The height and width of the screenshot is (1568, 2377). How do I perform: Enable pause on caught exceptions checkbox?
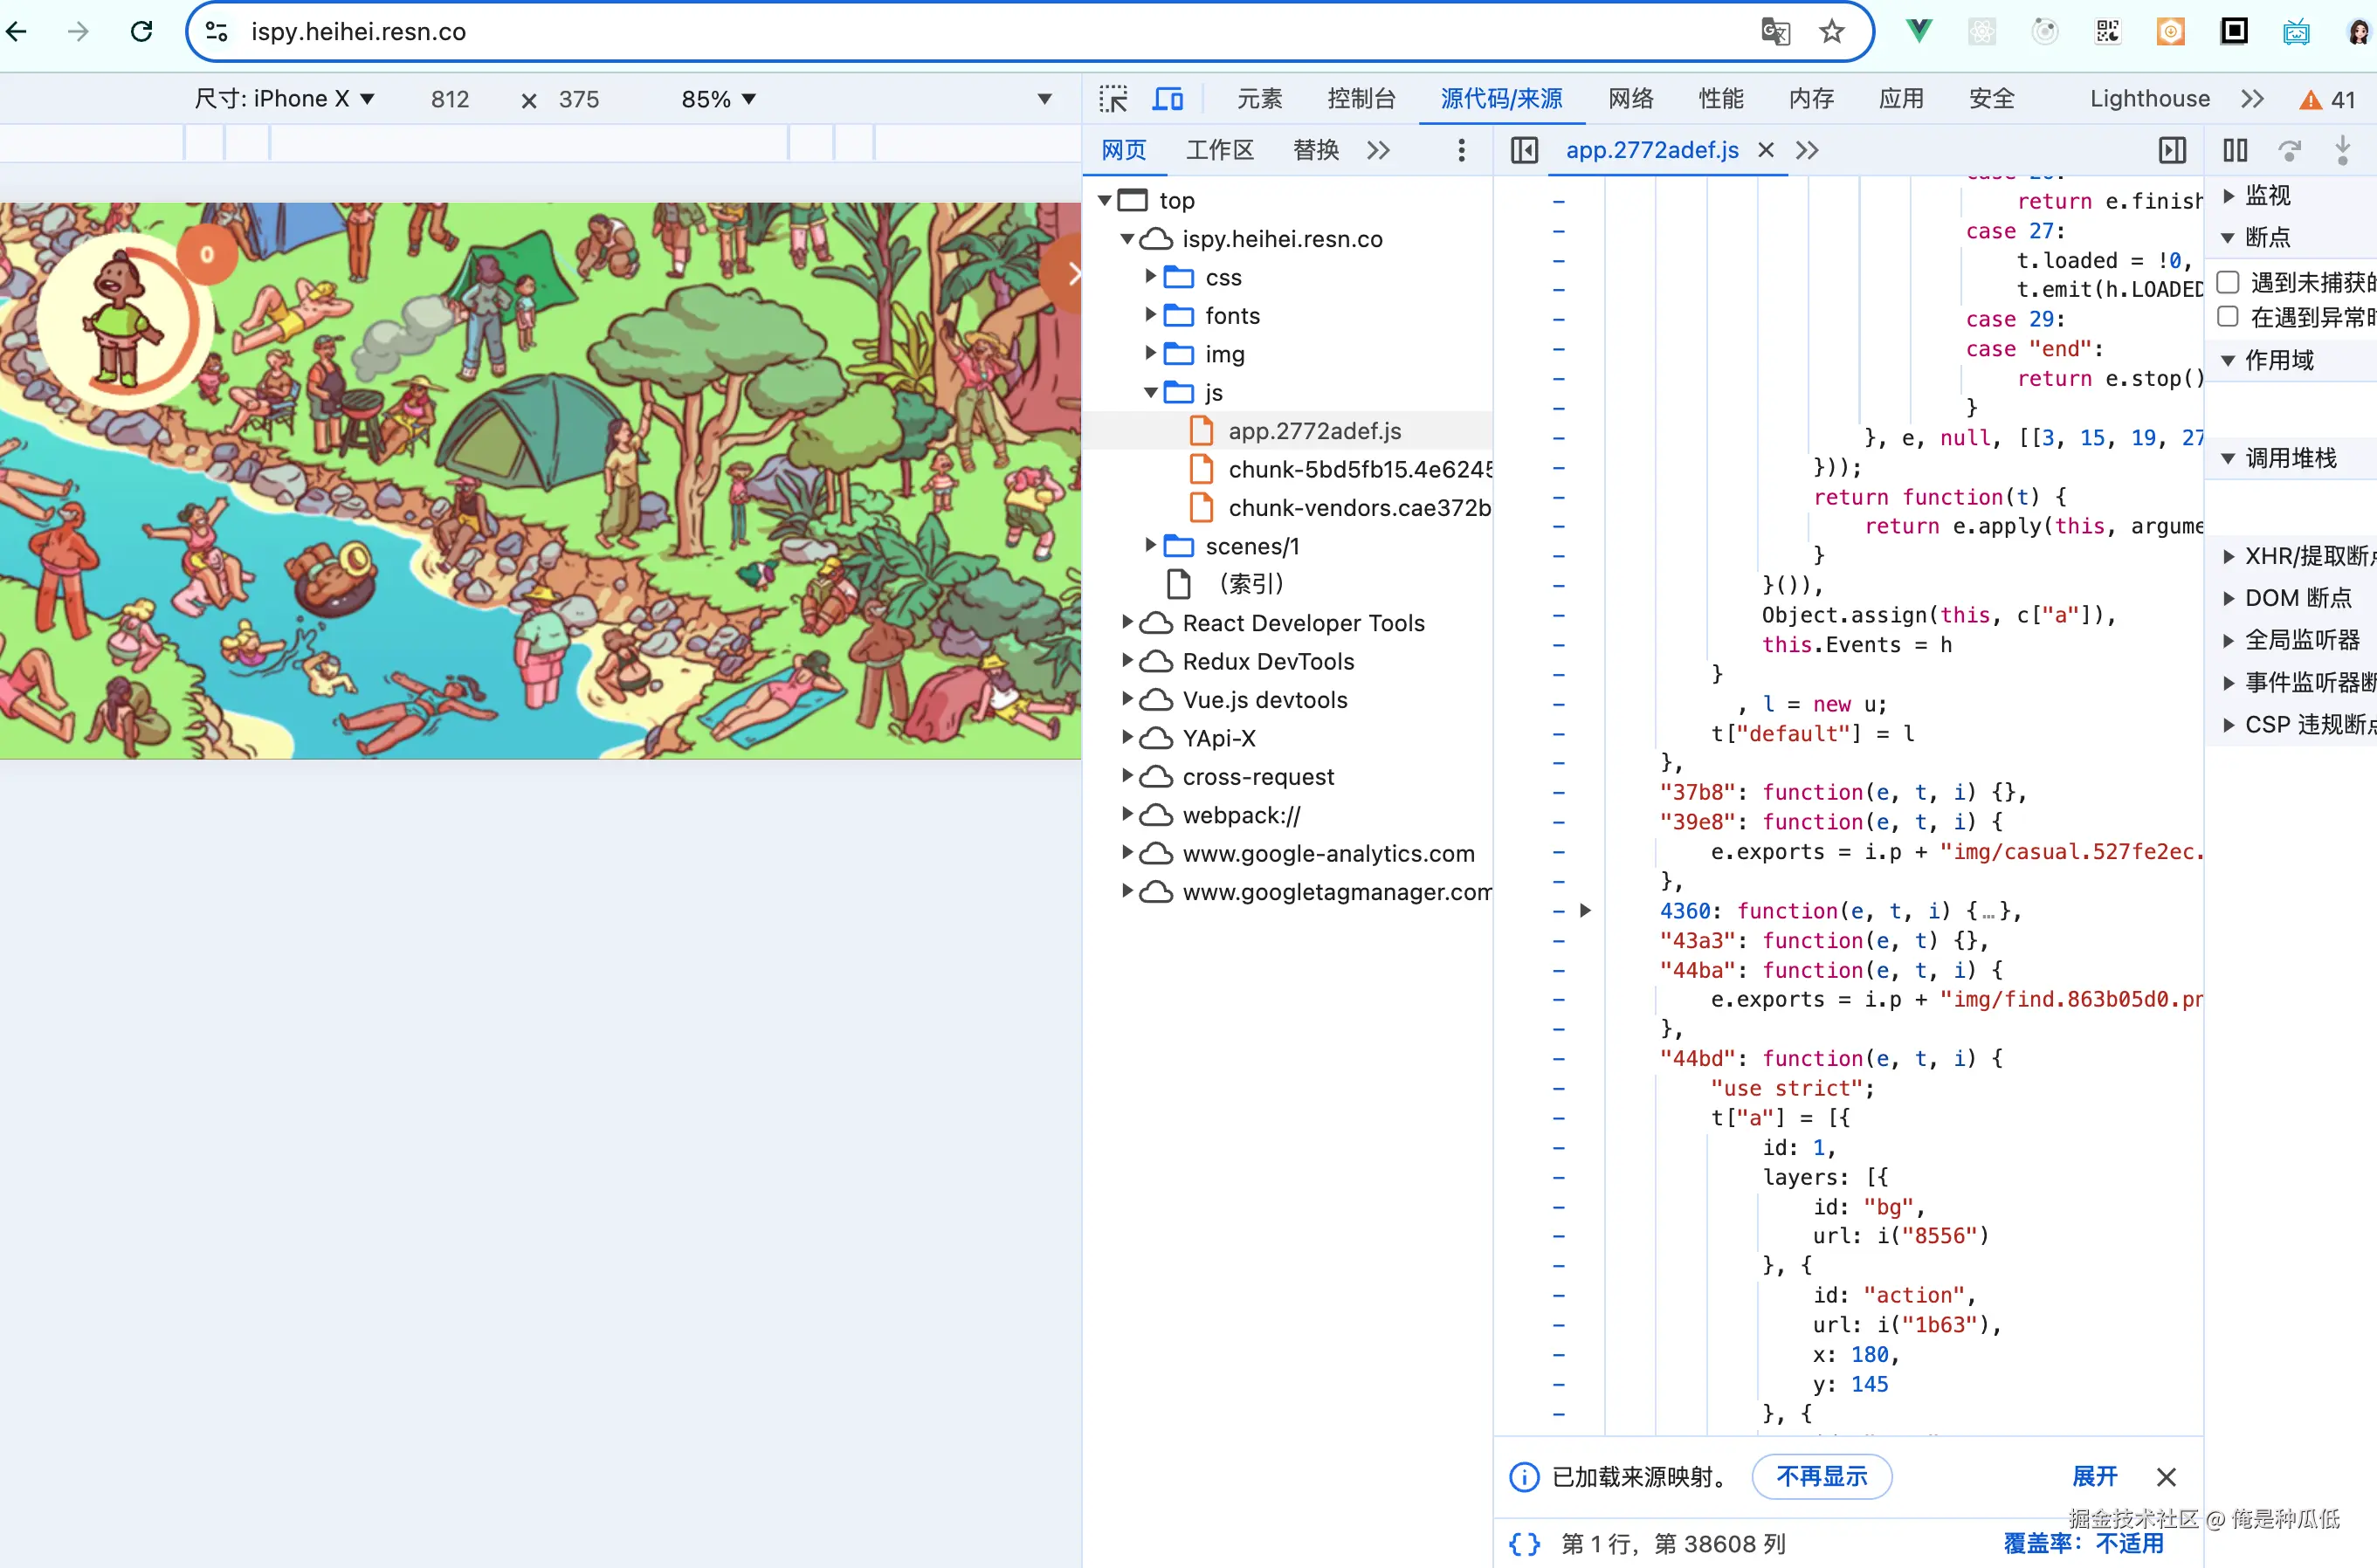(x=2227, y=317)
